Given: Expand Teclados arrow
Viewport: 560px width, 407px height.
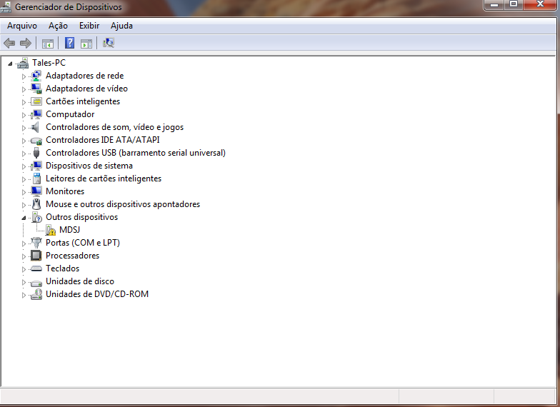Looking at the screenshot, I should [x=24, y=269].
